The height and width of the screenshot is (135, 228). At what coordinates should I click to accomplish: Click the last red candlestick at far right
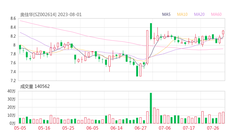pyautogui.click(x=223, y=32)
